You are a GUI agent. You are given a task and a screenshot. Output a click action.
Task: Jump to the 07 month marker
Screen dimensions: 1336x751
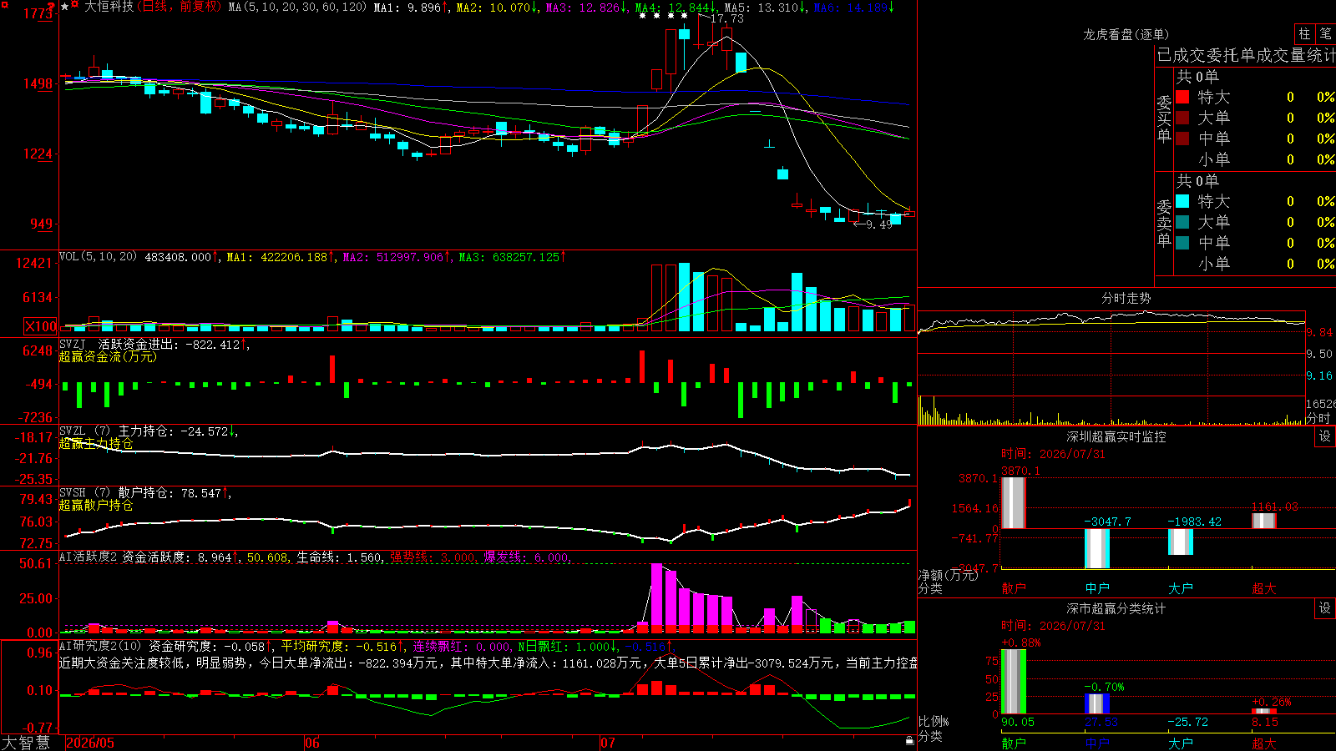click(608, 743)
